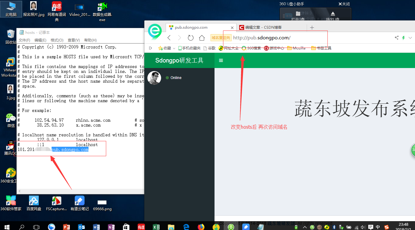Expand the address bar dropdown chevron
The height and width of the screenshot is (230, 415).
(x=410, y=38)
